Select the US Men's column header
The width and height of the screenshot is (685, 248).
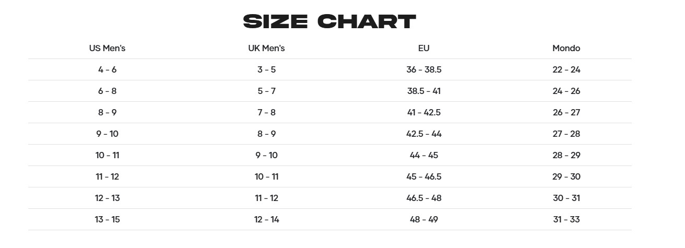108,48
